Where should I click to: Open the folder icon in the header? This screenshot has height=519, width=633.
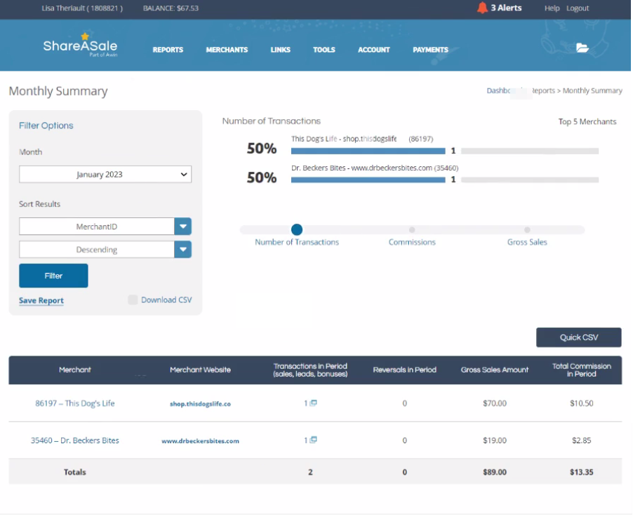(582, 48)
